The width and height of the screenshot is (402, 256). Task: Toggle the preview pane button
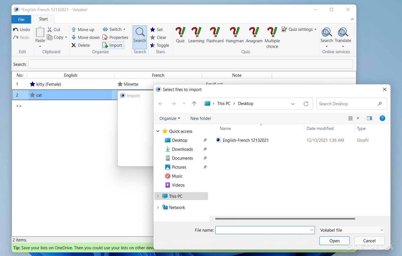(x=370, y=118)
